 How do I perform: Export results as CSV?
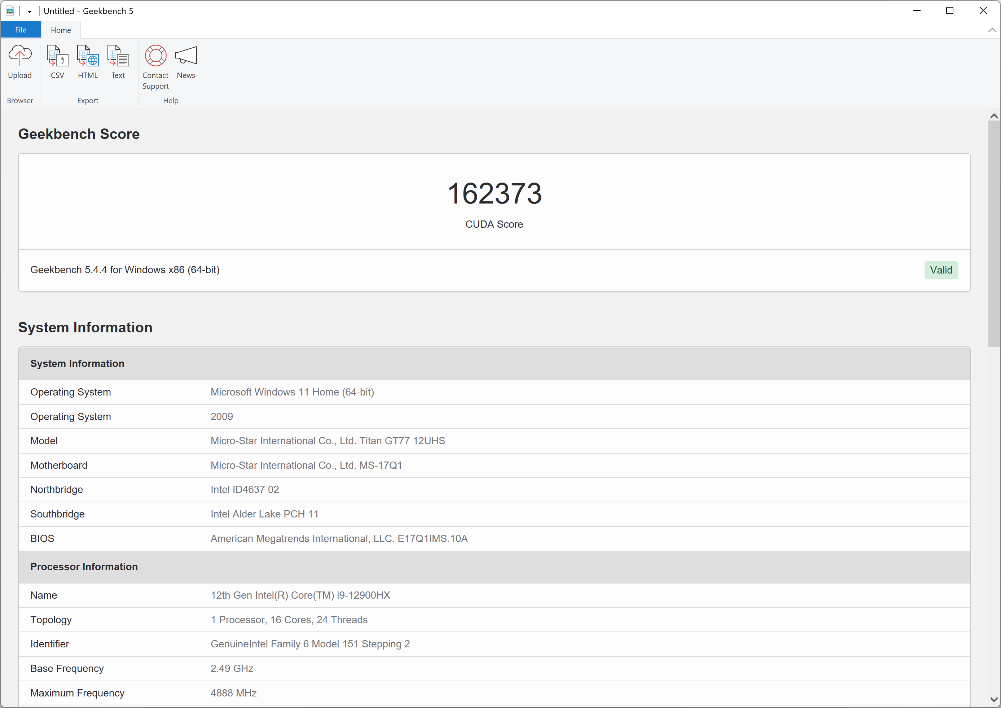pos(57,56)
